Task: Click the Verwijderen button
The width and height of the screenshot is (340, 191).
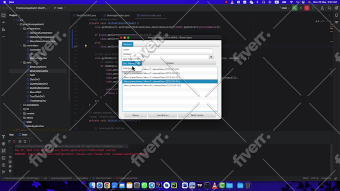Action: 162,115
